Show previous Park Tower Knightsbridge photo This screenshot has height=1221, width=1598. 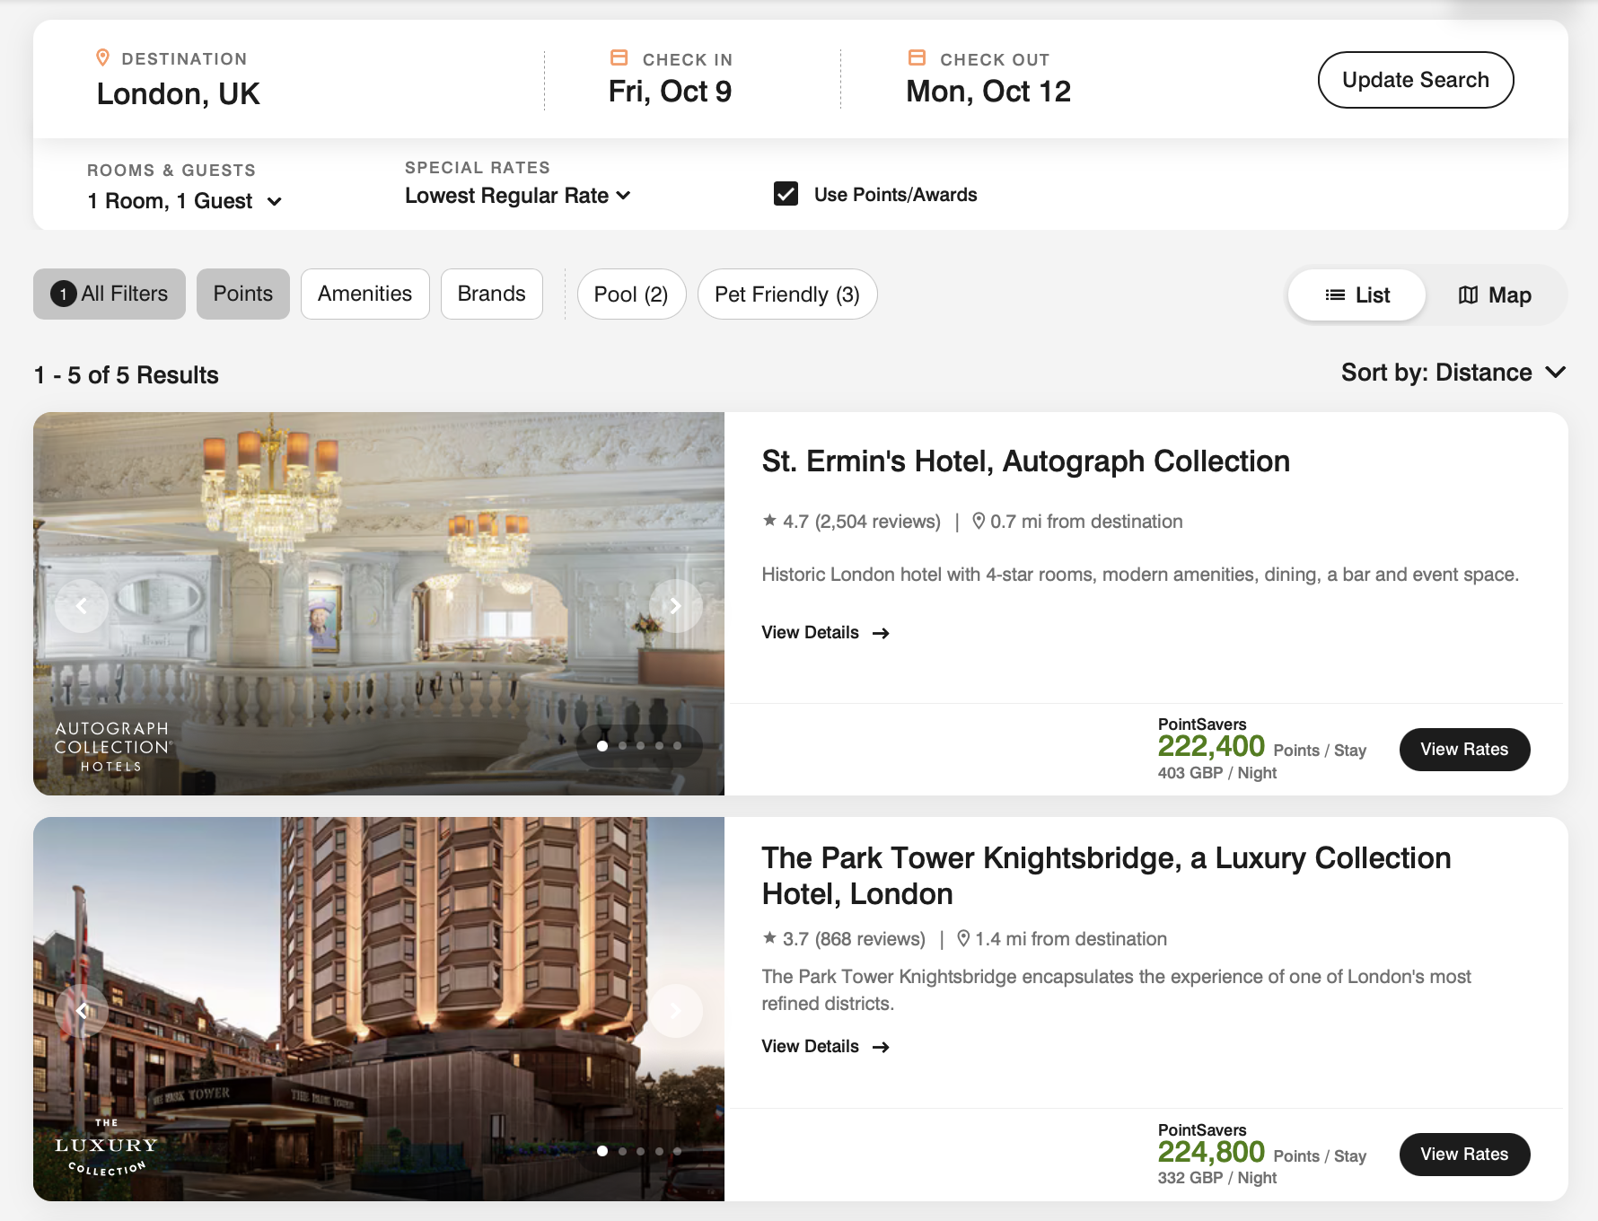(x=82, y=1011)
